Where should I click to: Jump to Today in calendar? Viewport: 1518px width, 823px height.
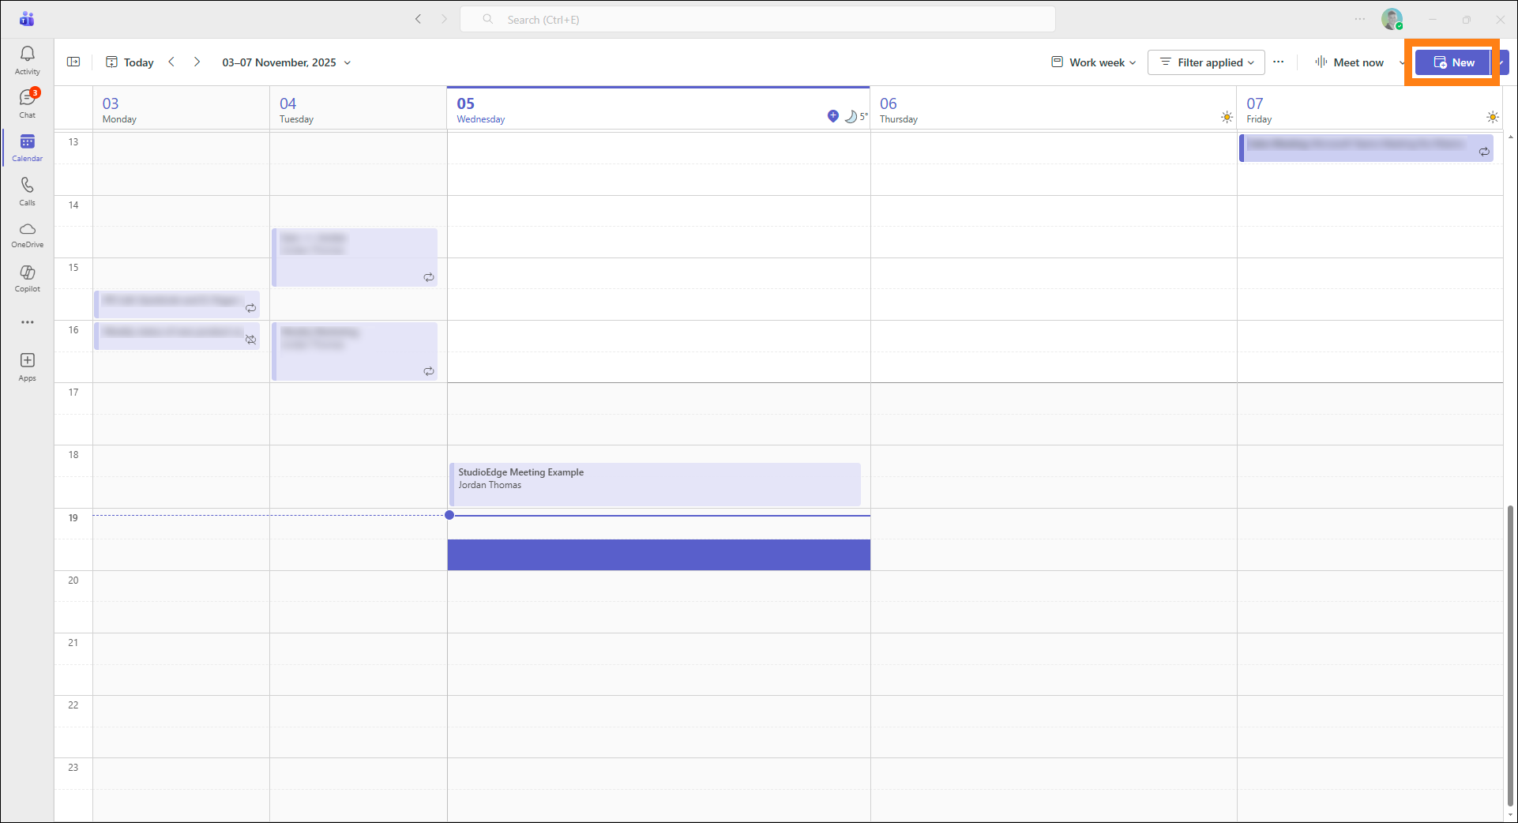pyautogui.click(x=130, y=62)
